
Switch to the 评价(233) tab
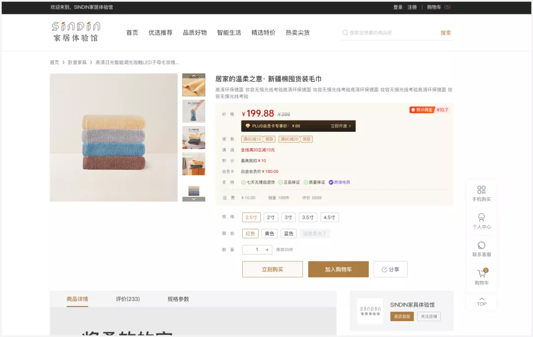(x=128, y=299)
